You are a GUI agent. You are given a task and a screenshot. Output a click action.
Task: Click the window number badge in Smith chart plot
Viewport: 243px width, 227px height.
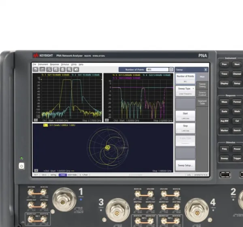[x=36, y=170]
